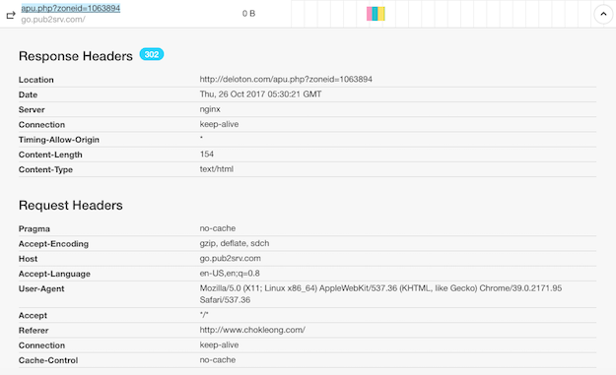The width and height of the screenshot is (616, 375).
Task: Select the User-Agent header value text
Action: pos(380,294)
